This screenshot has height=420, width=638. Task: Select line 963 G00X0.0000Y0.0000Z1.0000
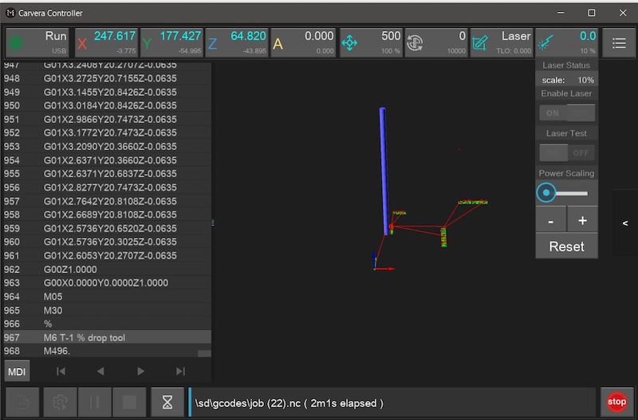click(108, 283)
